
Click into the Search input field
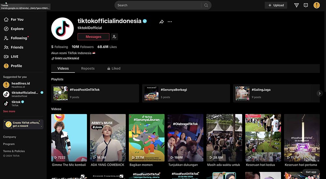158,6
